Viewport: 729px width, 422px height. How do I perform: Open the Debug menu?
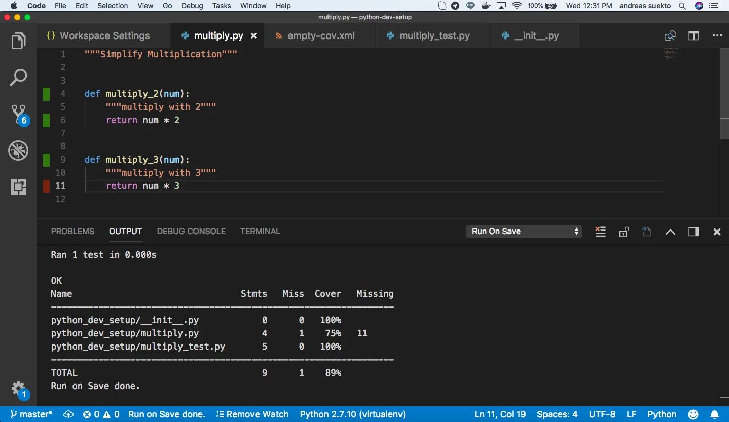(x=192, y=6)
